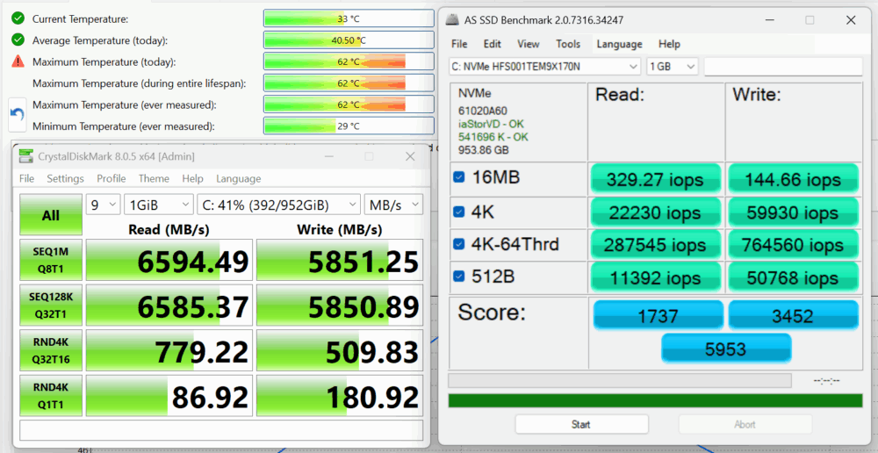Click the 86.92 RND4K Q1T1 read result

(x=169, y=397)
